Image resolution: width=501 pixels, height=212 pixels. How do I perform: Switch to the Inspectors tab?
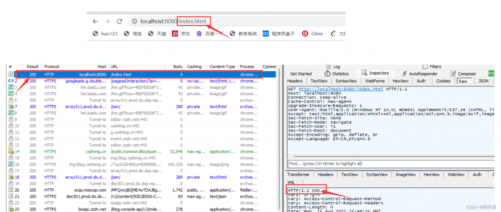coord(375,73)
